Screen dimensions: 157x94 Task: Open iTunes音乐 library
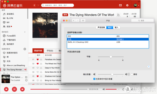tap(11, 36)
